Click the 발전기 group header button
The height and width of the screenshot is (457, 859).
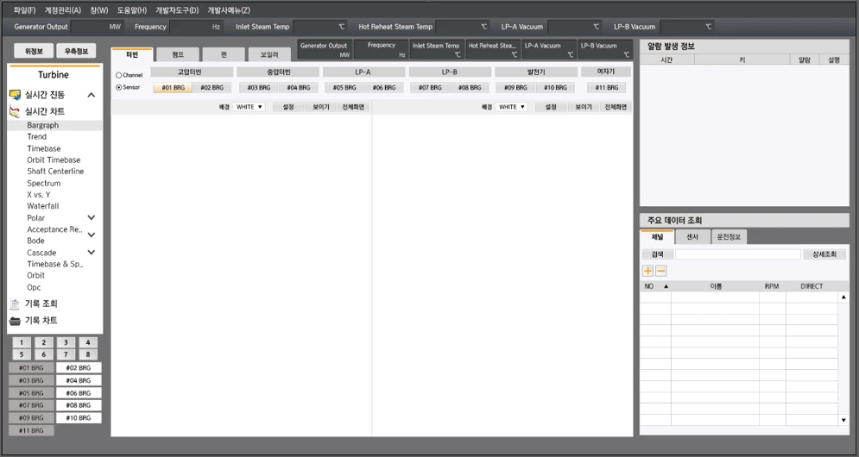tap(536, 72)
